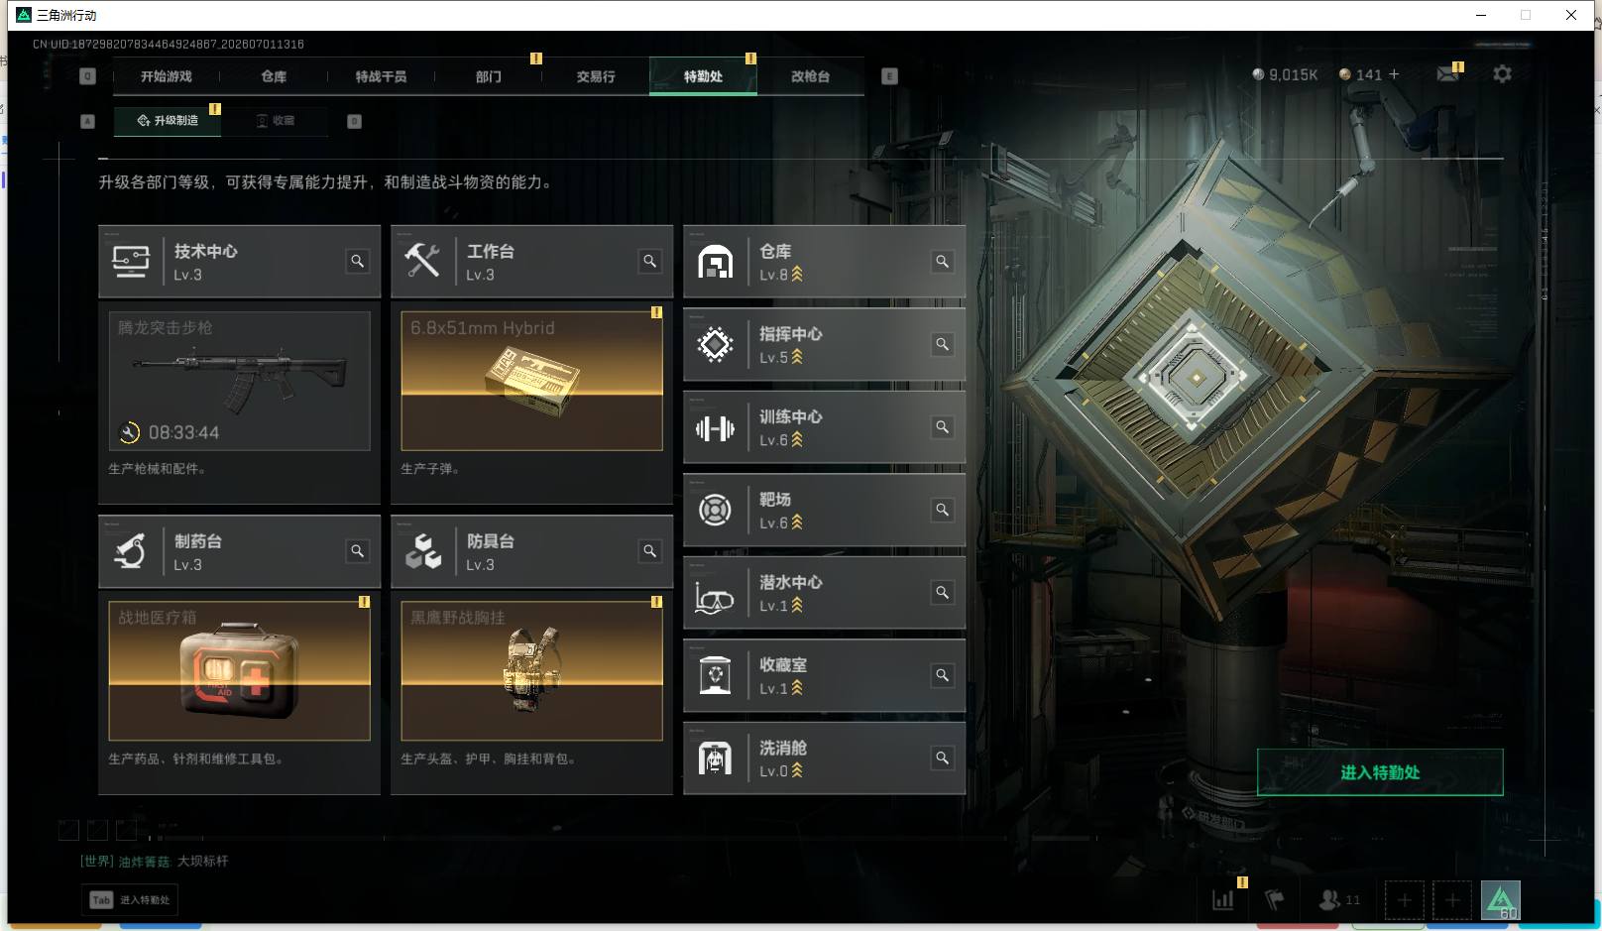Inspect 仓库 department with magnifier icon
Image resolution: width=1602 pixels, height=931 pixels.
pos(942,262)
